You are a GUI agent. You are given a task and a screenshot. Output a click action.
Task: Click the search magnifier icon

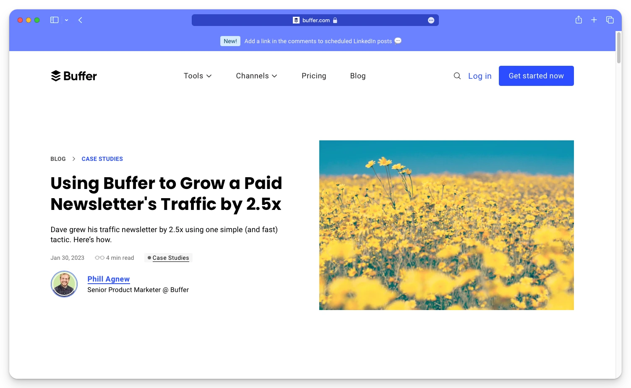point(457,76)
